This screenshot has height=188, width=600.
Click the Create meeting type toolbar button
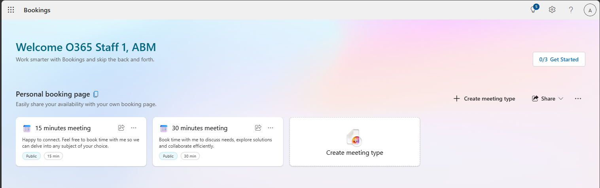(x=484, y=99)
